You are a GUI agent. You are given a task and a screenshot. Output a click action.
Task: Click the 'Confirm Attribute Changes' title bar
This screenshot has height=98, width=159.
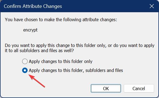(x=79, y=6)
